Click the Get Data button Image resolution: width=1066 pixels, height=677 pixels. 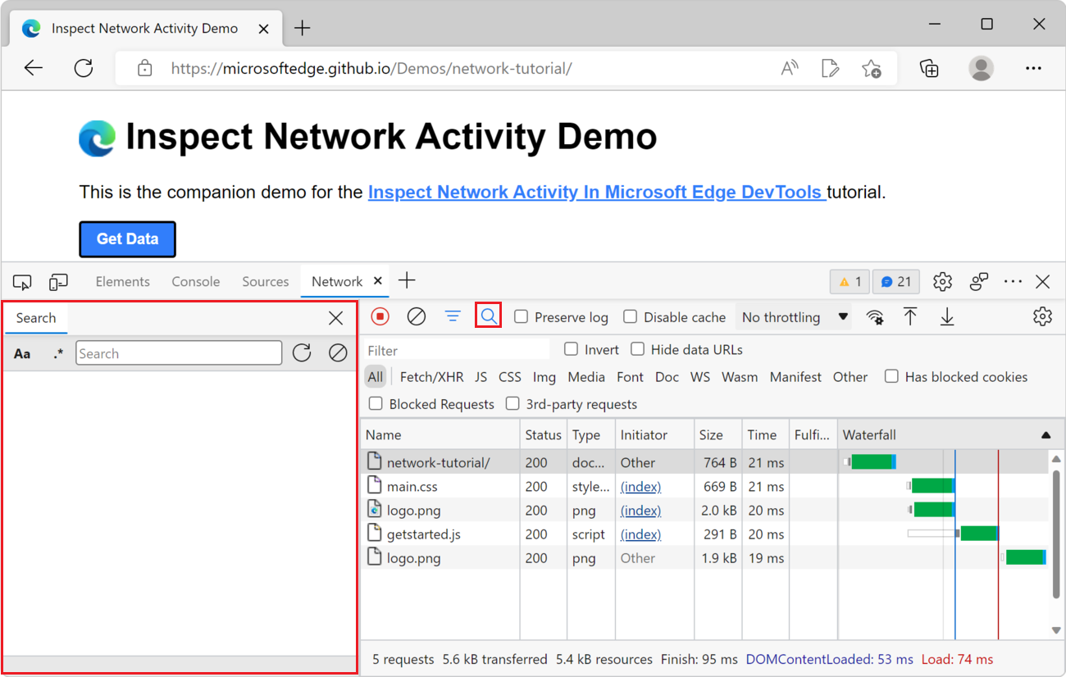coord(127,239)
